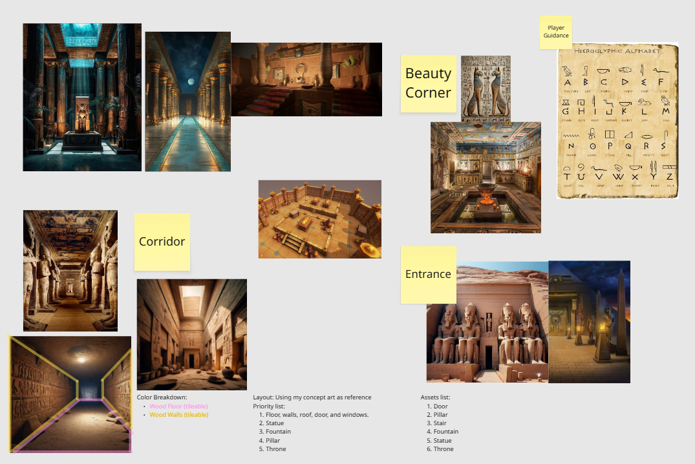Screen dimensions: 695x464
Task: Select the ornate tomb room with fire pit
Action: 486,177
